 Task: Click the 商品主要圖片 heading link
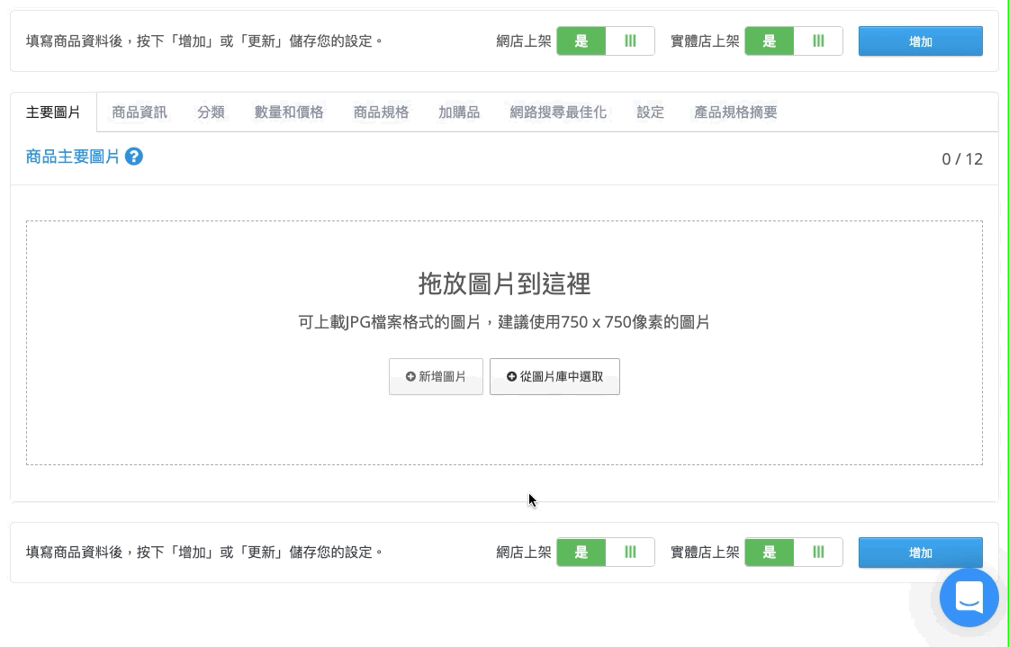tap(73, 157)
